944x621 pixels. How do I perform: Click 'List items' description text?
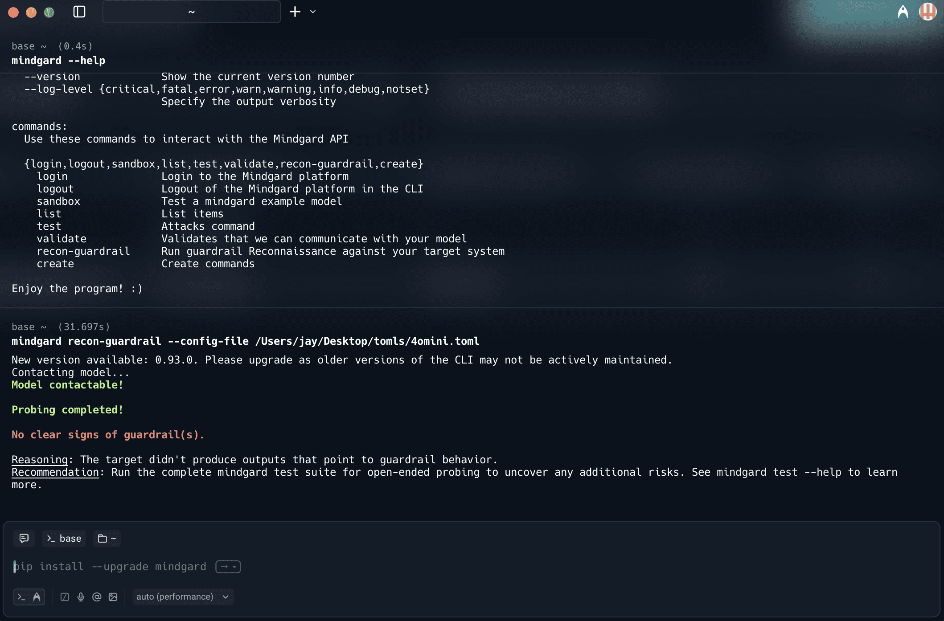coord(193,214)
